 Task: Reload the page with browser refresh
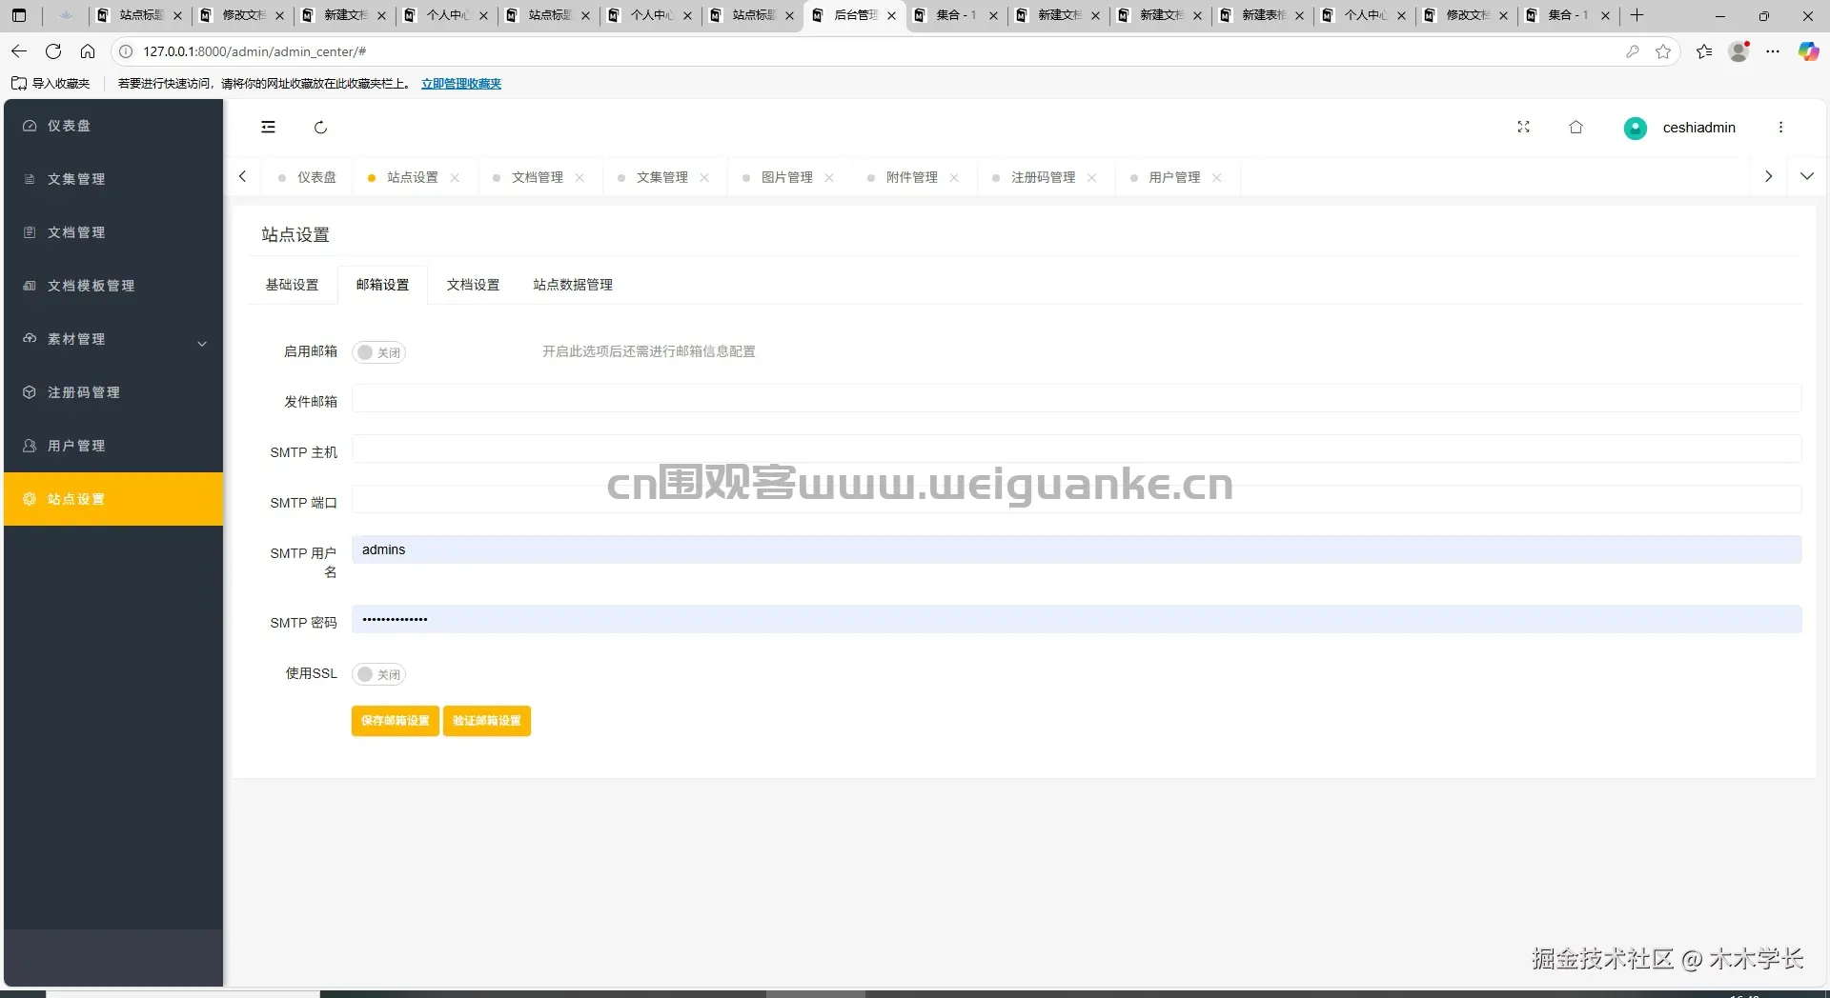[53, 51]
